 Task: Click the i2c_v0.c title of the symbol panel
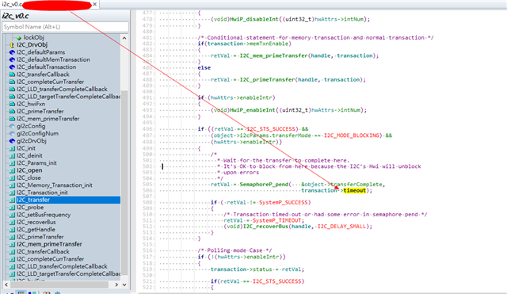[16, 16]
